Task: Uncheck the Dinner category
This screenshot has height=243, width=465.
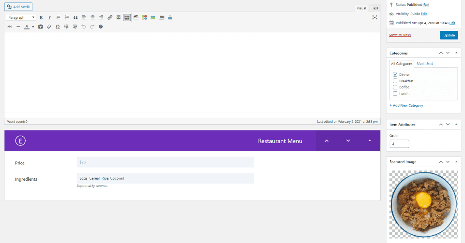Action: (x=395, y=74)
